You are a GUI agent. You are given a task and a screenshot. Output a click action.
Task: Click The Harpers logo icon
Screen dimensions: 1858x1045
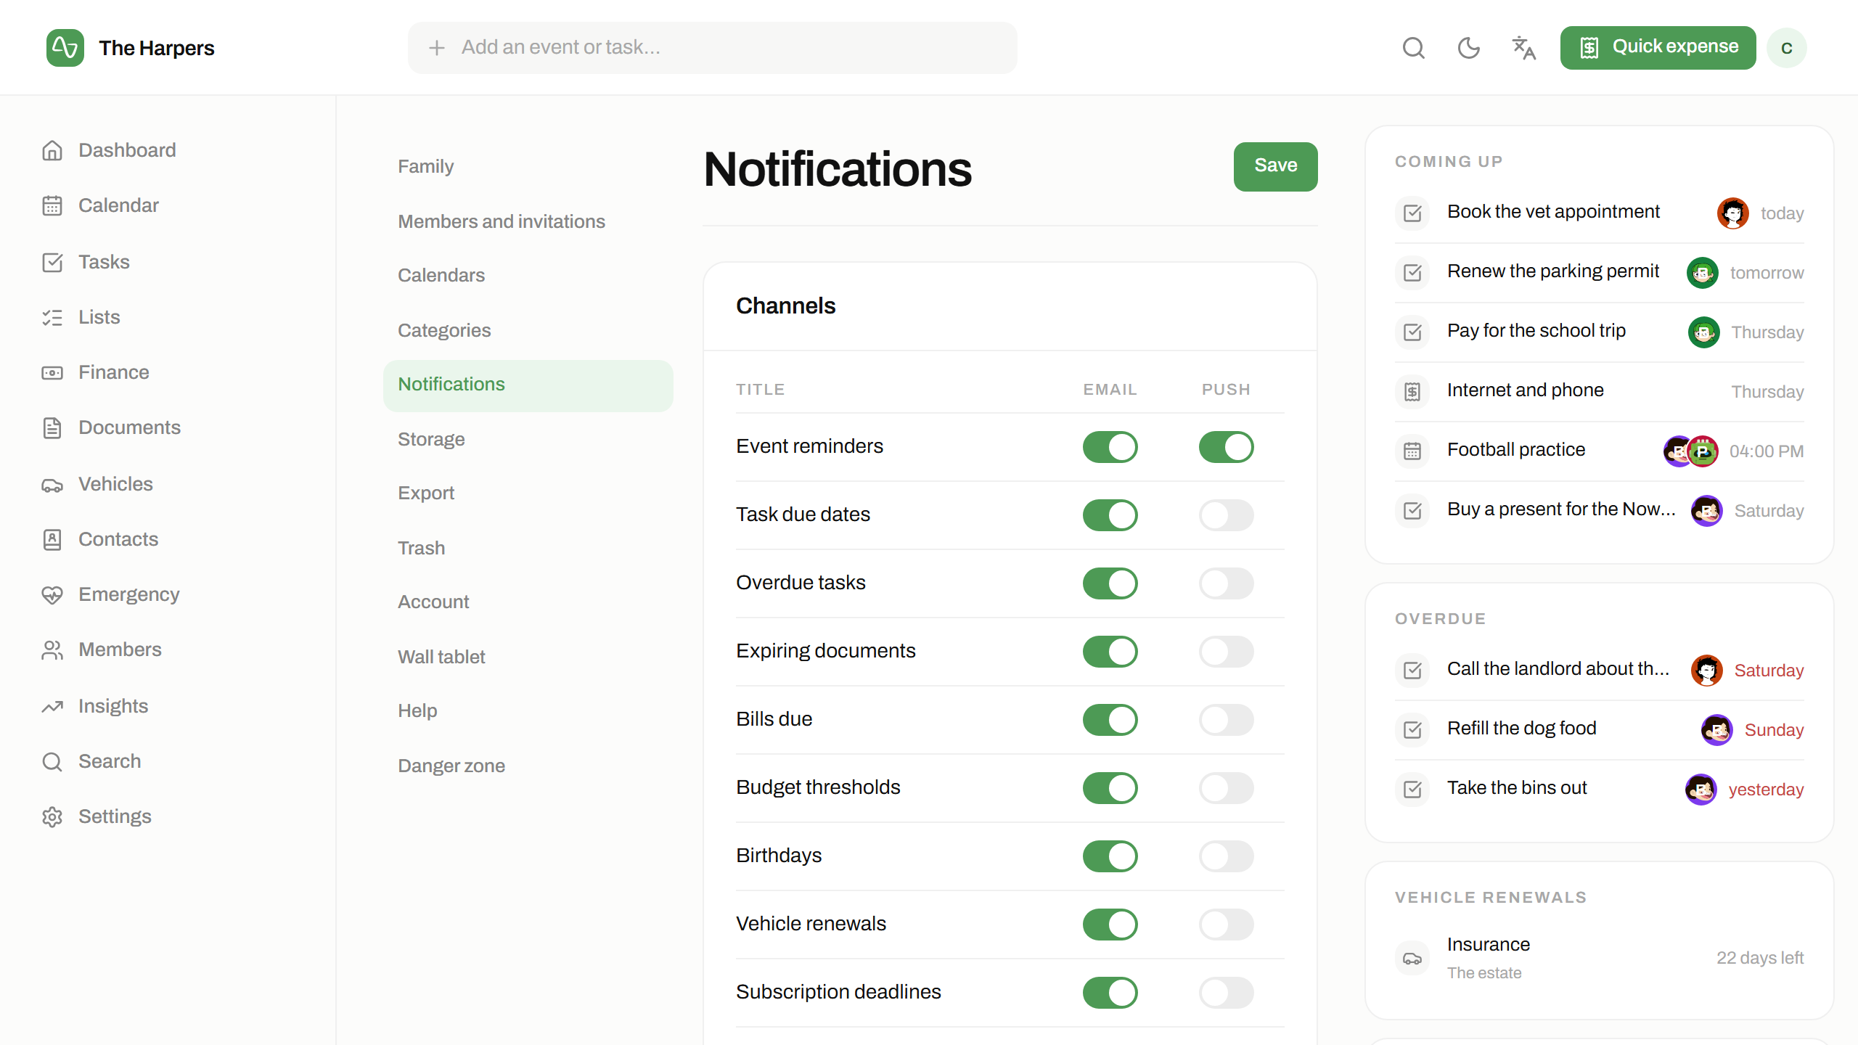[65, 48]
